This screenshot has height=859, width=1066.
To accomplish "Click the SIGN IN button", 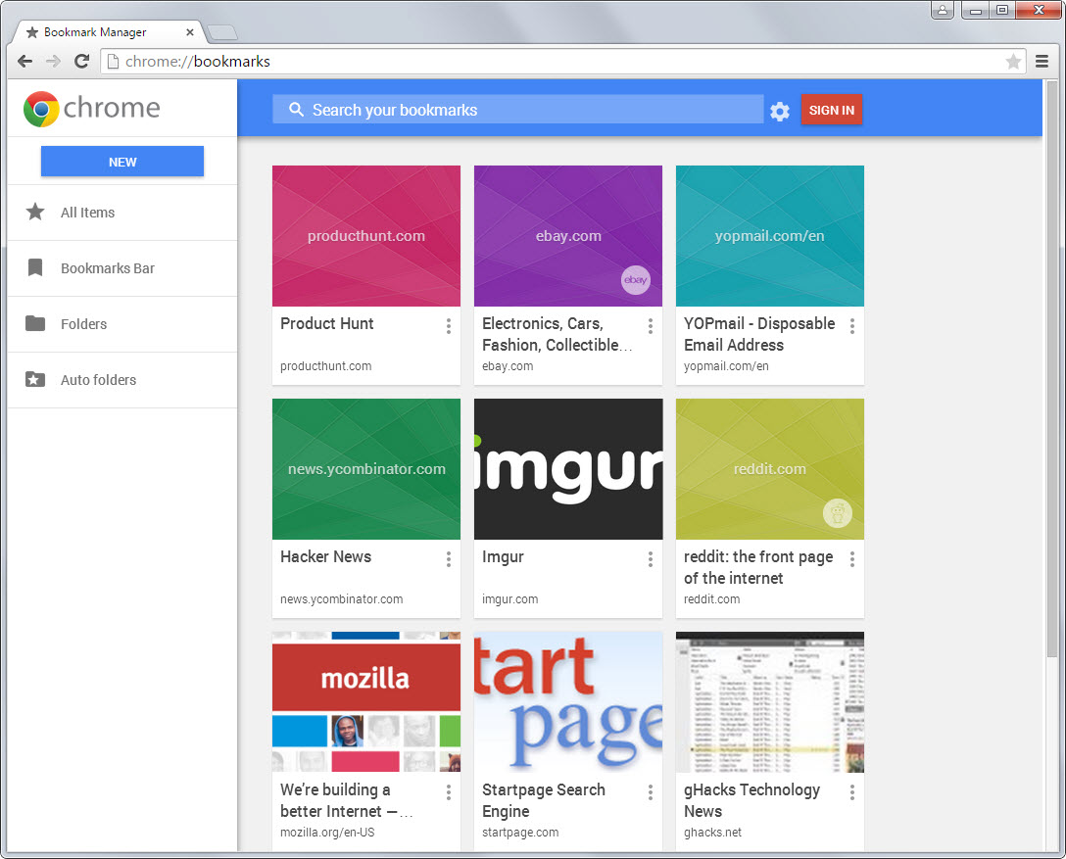I will [x=832, y=110].
